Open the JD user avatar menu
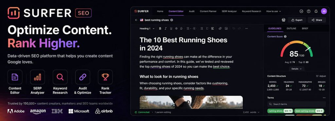This screenshot has height=121, width=335. tap(324, 11)
